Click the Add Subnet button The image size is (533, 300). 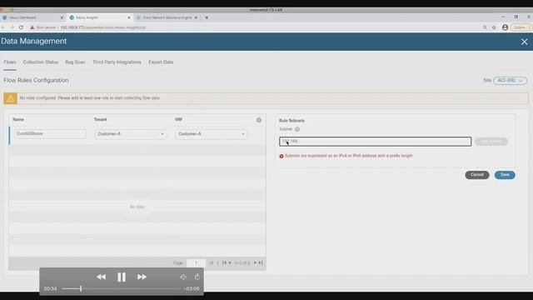tap(491, 142)
